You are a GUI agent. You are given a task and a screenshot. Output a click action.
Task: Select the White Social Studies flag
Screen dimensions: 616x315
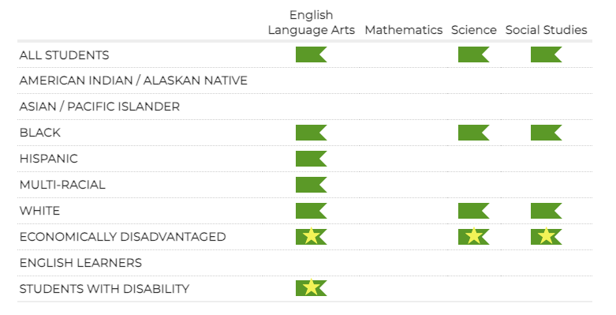[x=546, y=211]
